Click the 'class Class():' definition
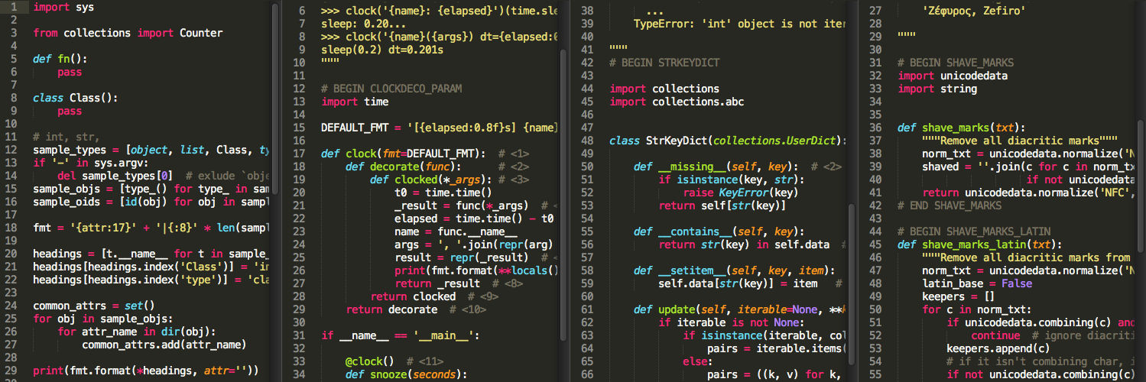This screenshot has width=1146, height=382. [x=76, y=99]
